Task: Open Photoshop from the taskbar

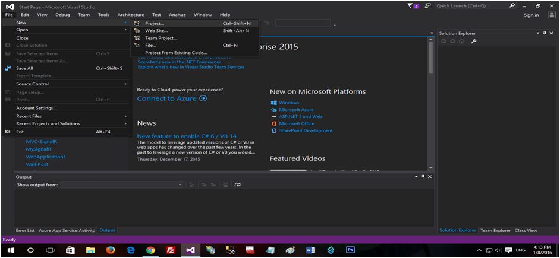Action: pos(350,250)
